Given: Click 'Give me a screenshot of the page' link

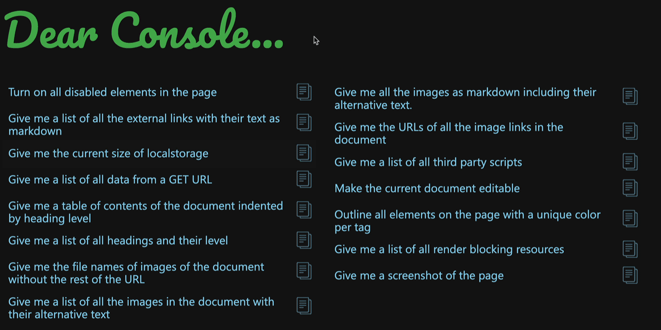Looking at the screenshot, I should pyautogui.click(x=419, y=276).
